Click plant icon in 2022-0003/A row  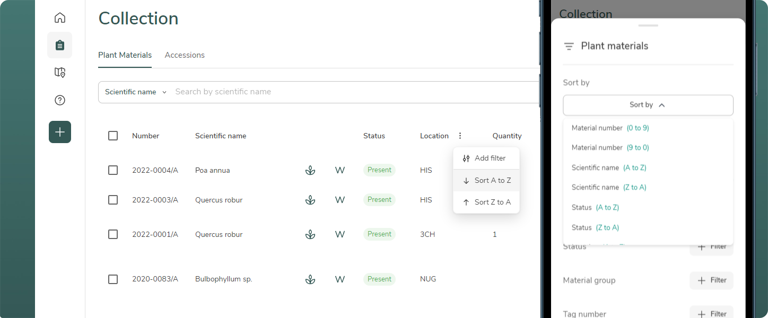310,200
